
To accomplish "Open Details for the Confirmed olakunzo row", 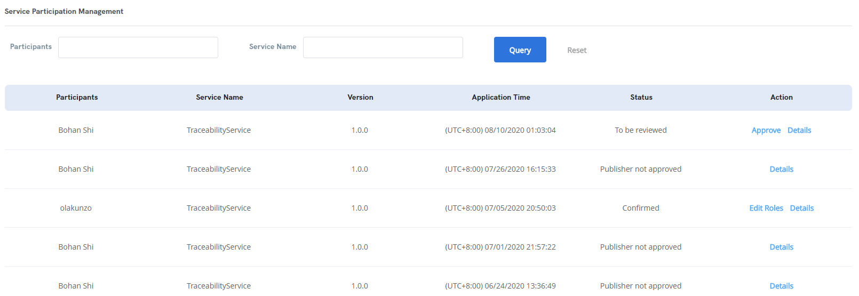I will click(802, 208).
